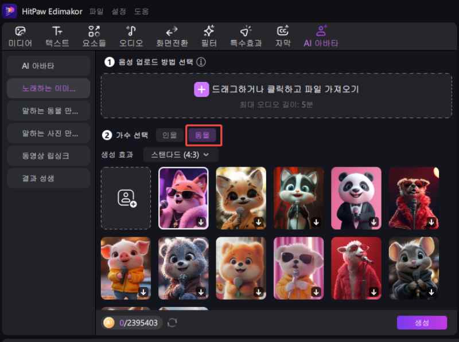Click the add custom avatar tile
This screenshot has height=342, width=459.
[126, 198]
